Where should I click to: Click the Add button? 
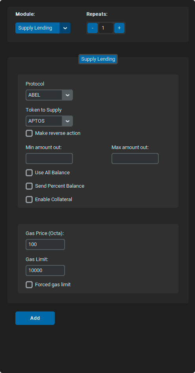click(35, 318)
